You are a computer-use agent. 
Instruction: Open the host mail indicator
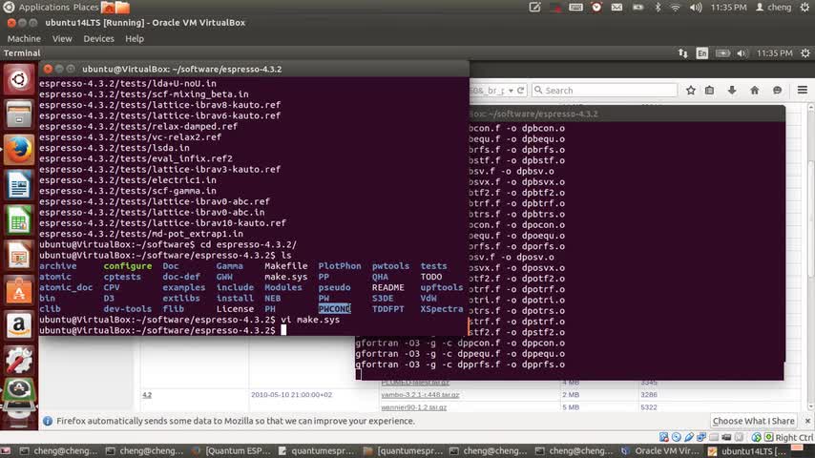(x=616, y=8)
